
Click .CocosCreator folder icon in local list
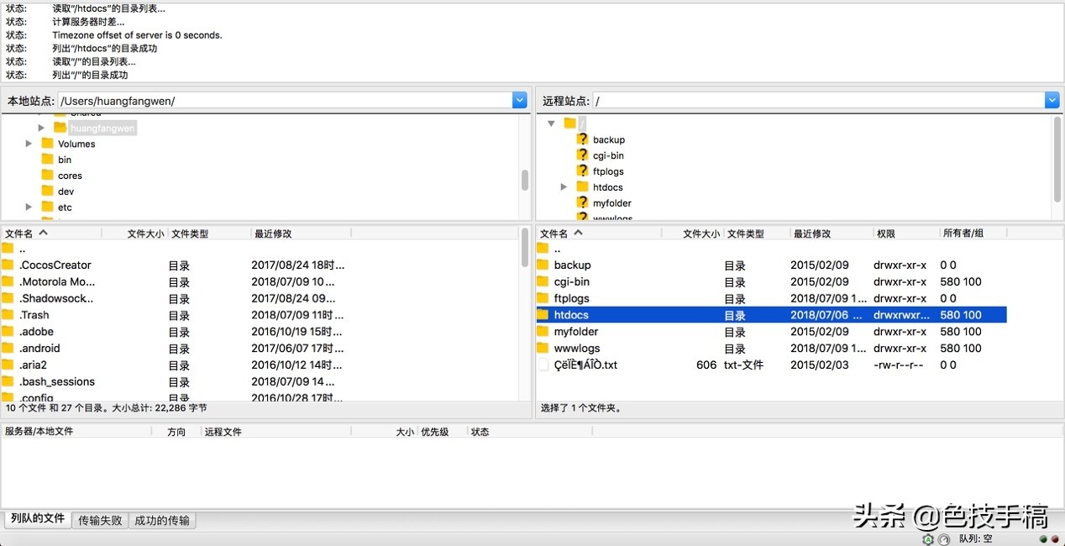8,265
